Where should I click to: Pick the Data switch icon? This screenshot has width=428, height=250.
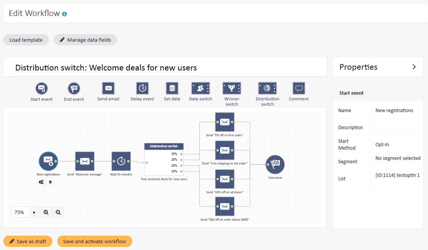click(200, 88)
